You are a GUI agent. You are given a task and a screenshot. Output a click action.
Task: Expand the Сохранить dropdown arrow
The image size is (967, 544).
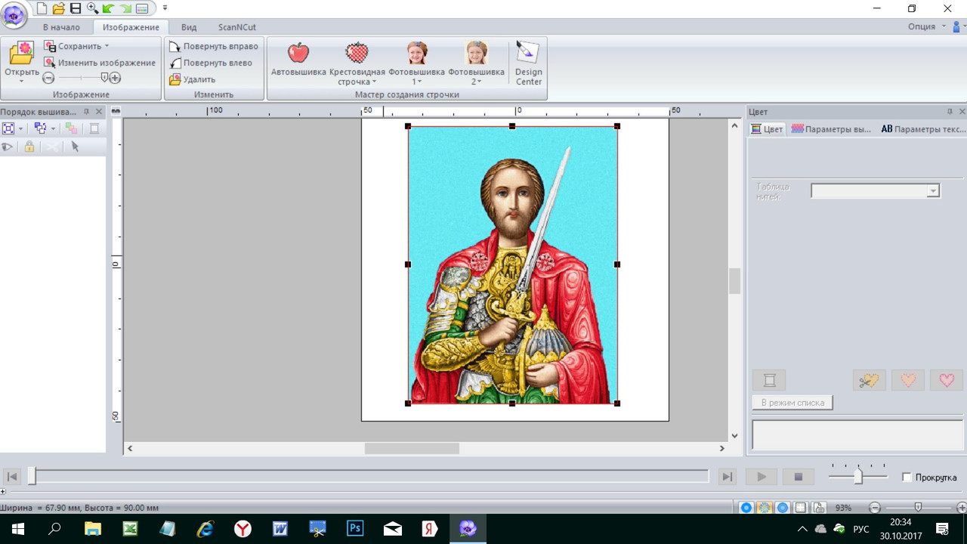pos(107,46)
